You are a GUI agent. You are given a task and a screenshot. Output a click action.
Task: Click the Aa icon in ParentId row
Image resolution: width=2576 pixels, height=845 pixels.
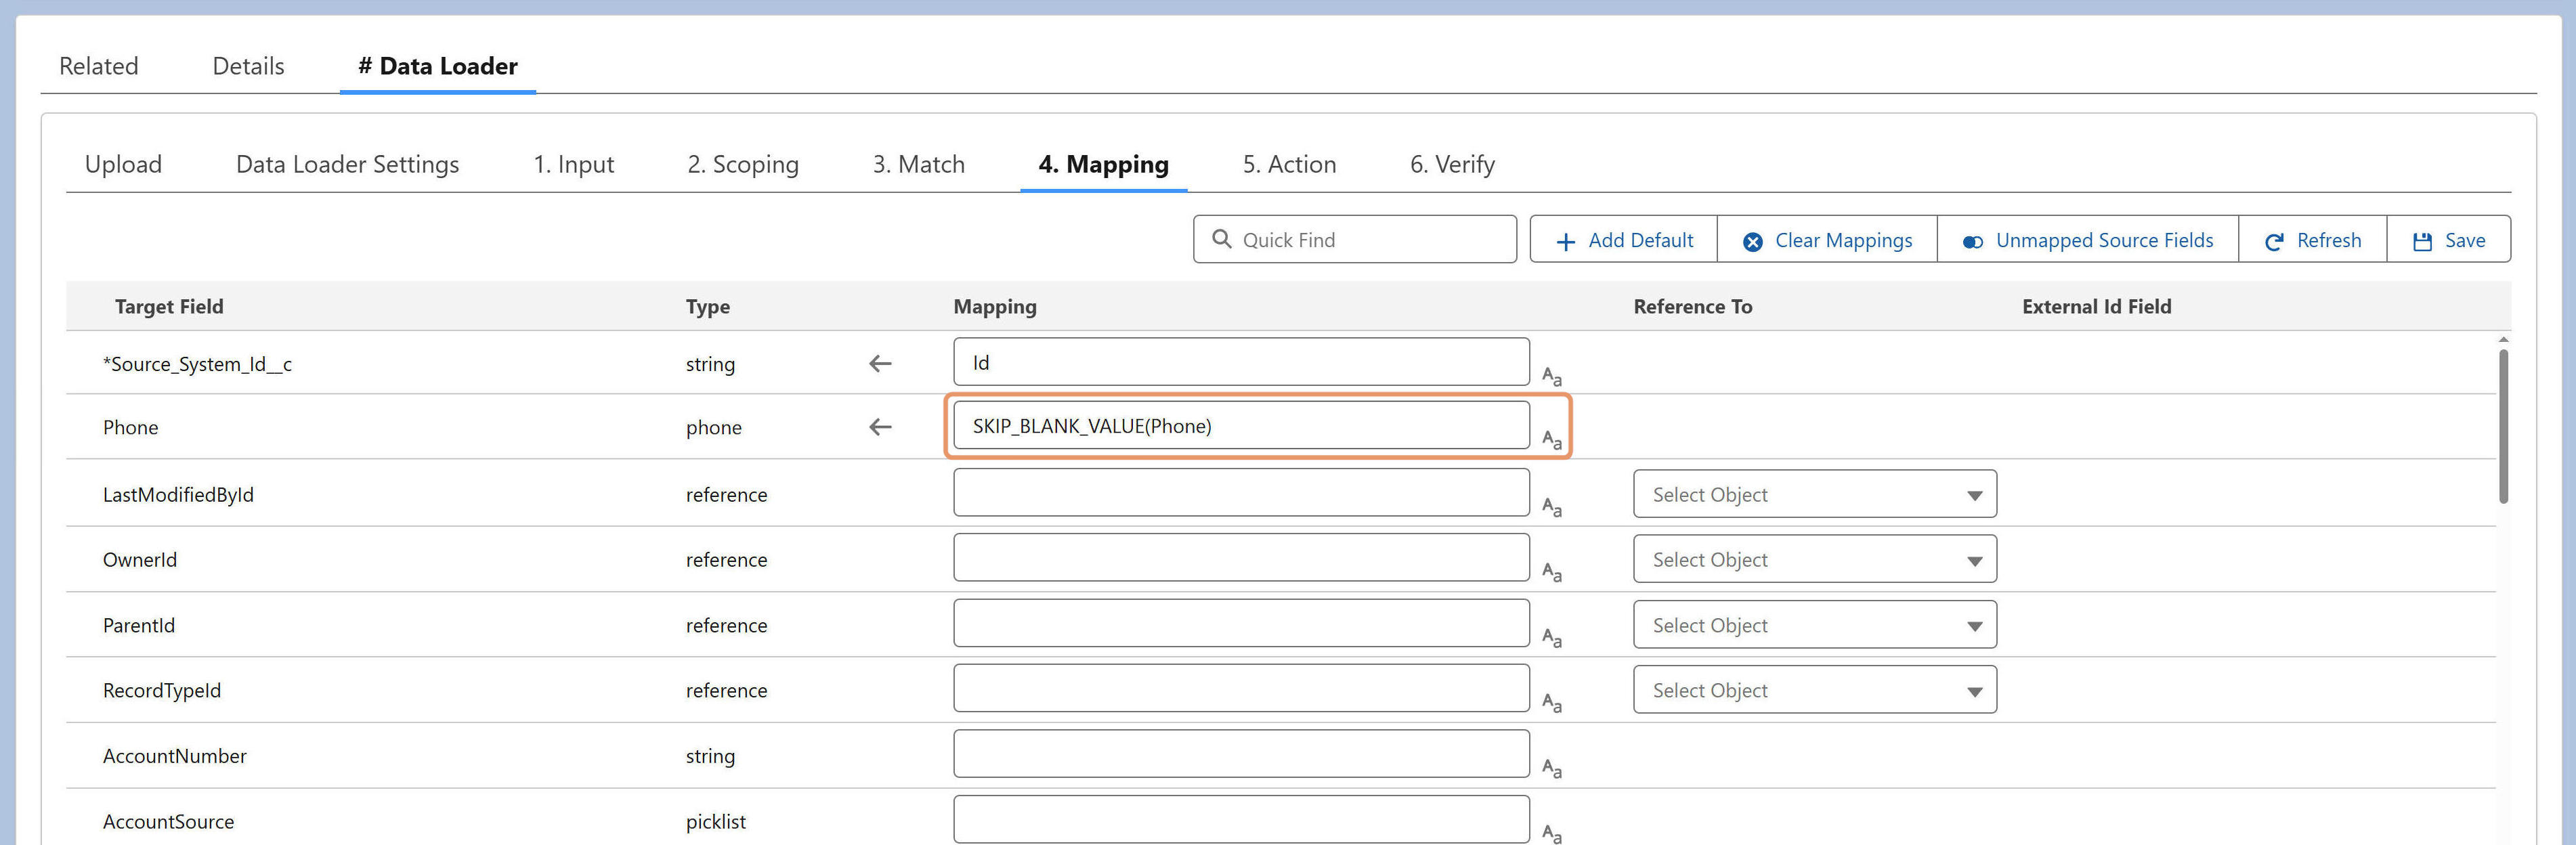click(x=1551, y=637)
